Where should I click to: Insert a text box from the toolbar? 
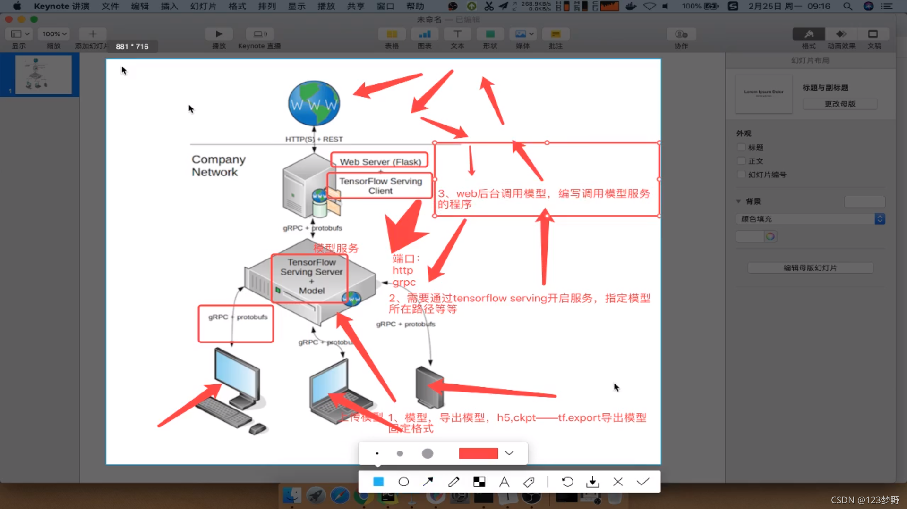click(457, 34)
